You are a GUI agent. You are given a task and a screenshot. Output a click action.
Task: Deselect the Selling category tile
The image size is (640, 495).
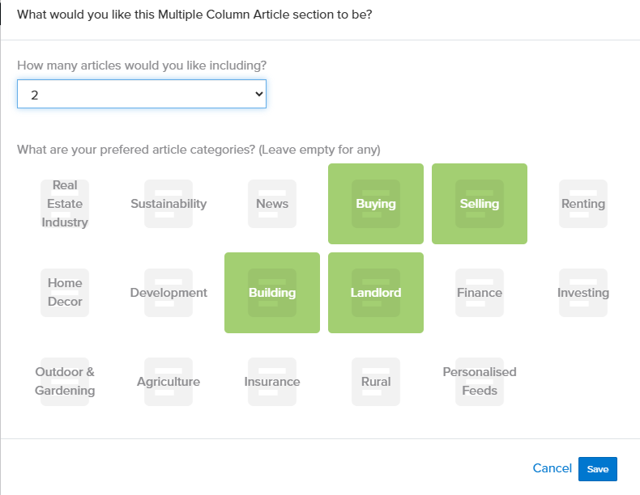480,204
